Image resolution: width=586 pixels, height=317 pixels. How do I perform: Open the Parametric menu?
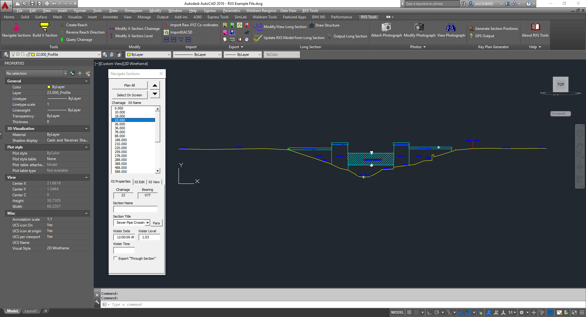pyautogui.click(x=231, y=11)
